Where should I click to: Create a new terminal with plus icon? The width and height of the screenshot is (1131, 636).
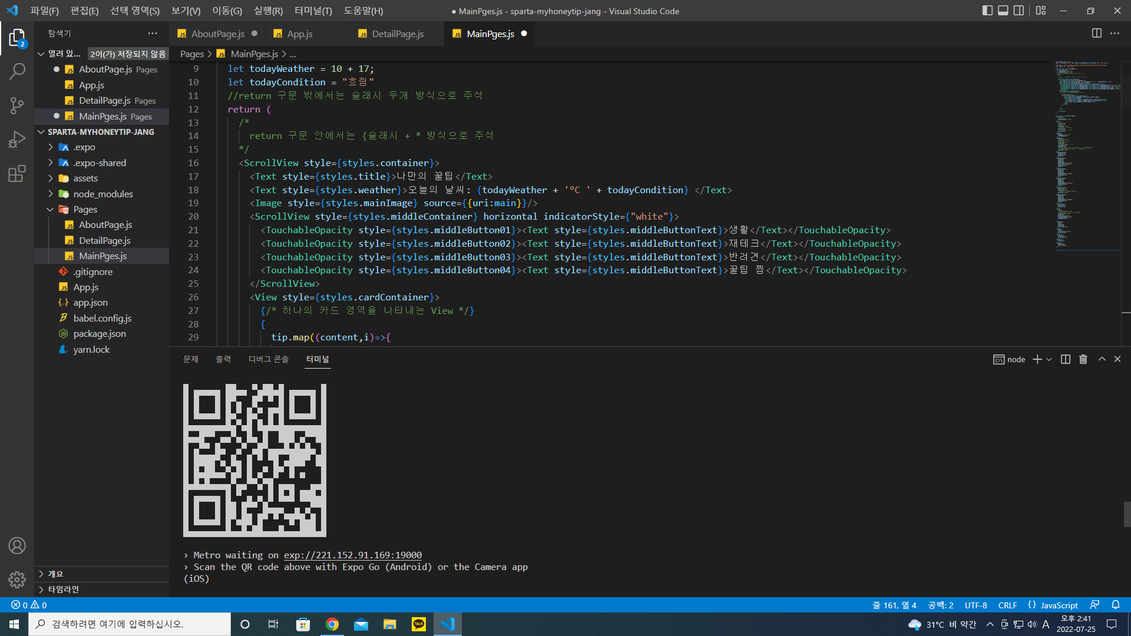tap(1037, 359)
